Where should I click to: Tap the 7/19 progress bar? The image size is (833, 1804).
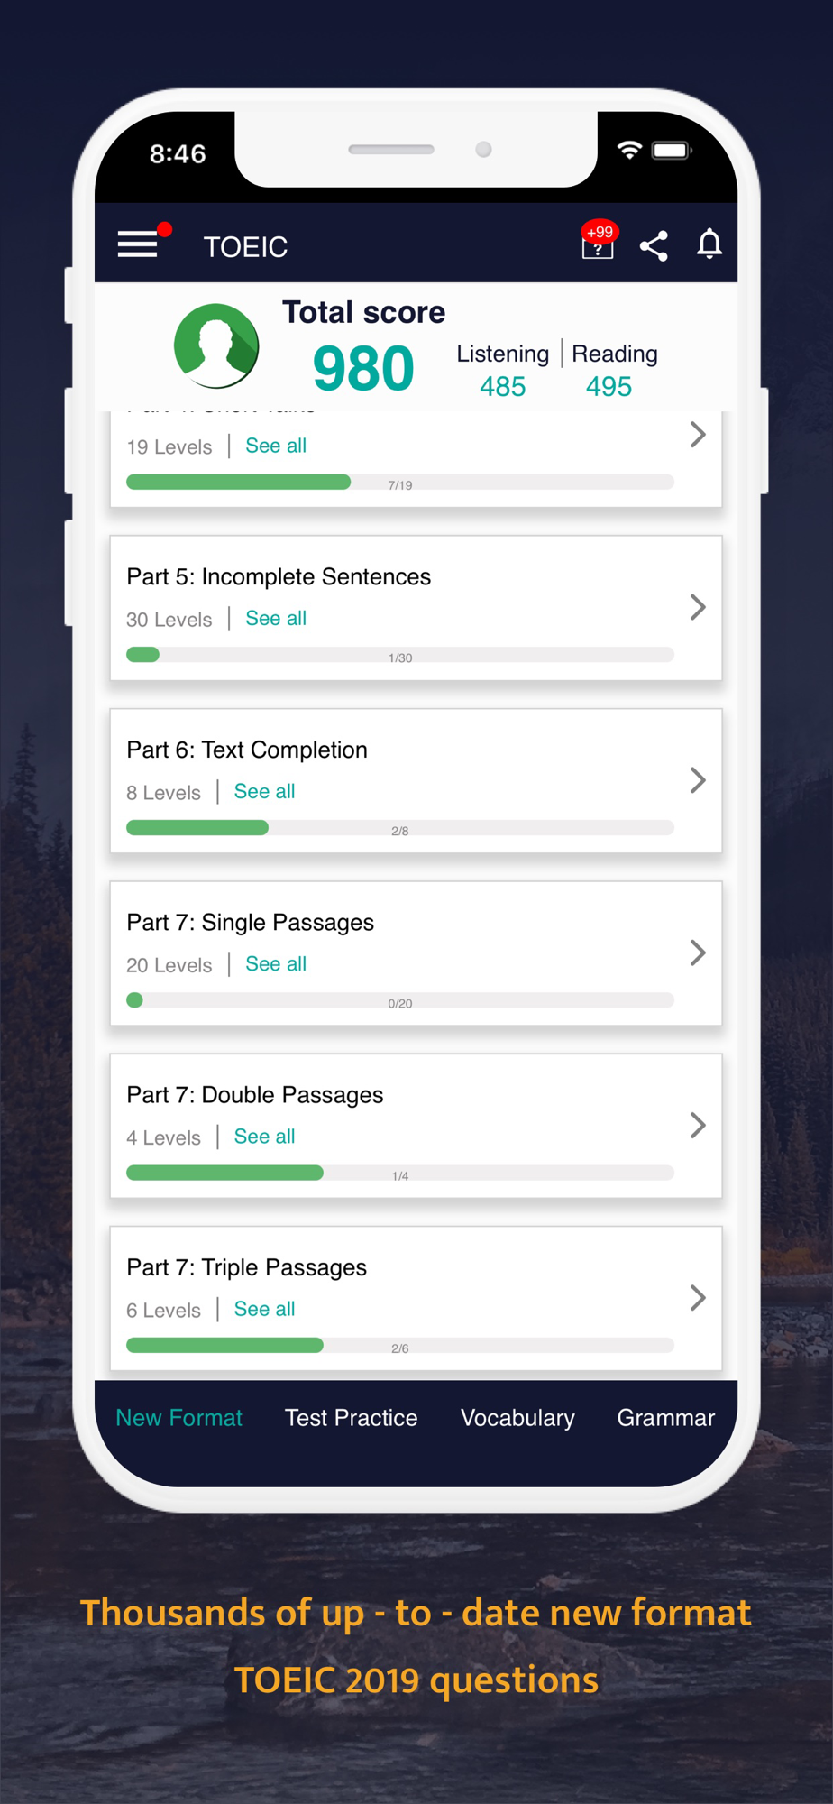point(400,483)
